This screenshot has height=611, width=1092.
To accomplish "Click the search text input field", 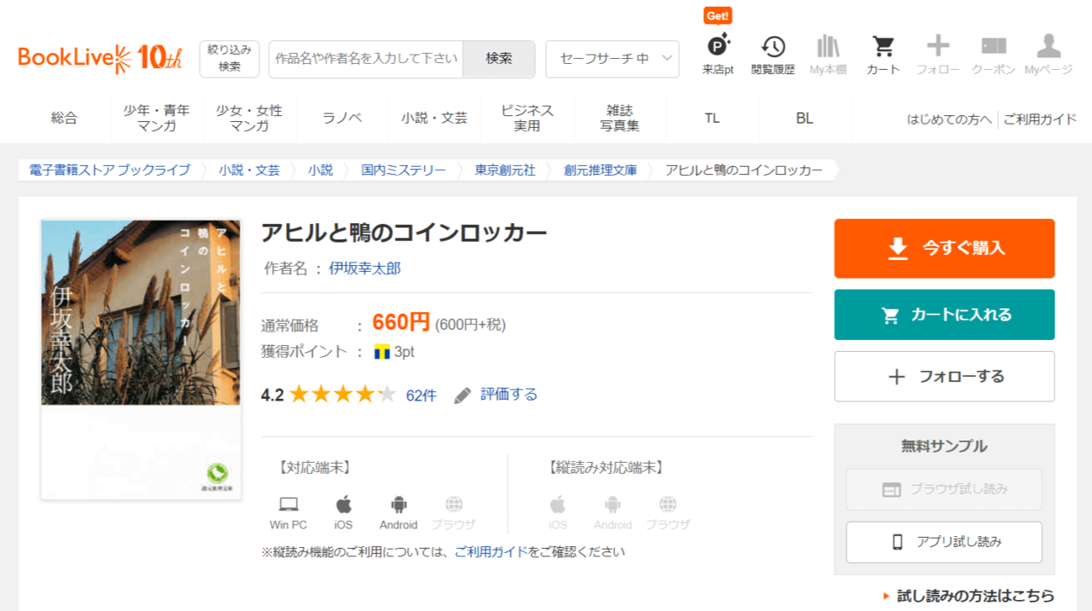I will coord(366,59).
